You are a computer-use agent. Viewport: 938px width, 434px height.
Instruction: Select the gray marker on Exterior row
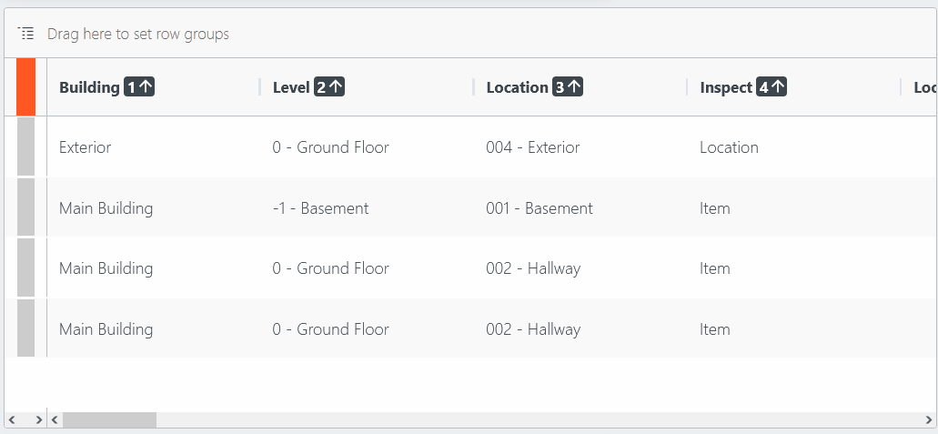point(25,146)
